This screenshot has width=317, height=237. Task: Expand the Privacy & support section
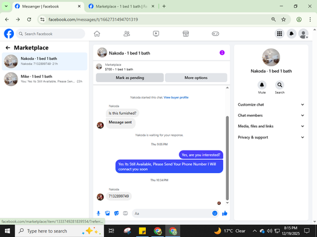click(271, 137)
